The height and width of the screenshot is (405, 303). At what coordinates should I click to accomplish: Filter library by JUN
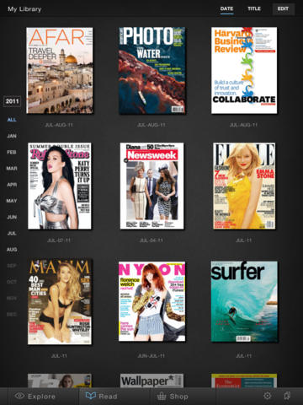tap(12, 217)
